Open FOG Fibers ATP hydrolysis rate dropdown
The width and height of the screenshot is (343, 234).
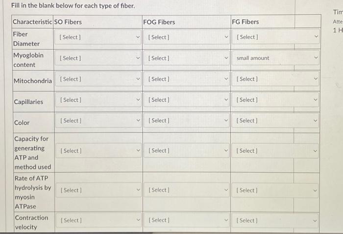(187, 190)
